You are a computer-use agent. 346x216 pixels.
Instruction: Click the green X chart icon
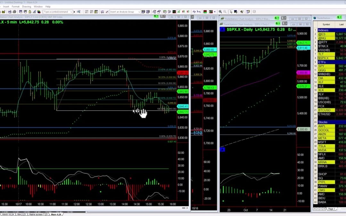click(x=211, y=12)
